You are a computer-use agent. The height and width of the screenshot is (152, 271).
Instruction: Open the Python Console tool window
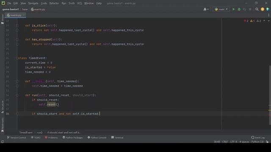97,138
